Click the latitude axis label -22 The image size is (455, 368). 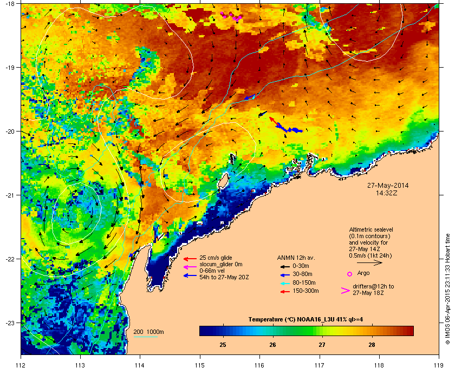click(9, 259)
